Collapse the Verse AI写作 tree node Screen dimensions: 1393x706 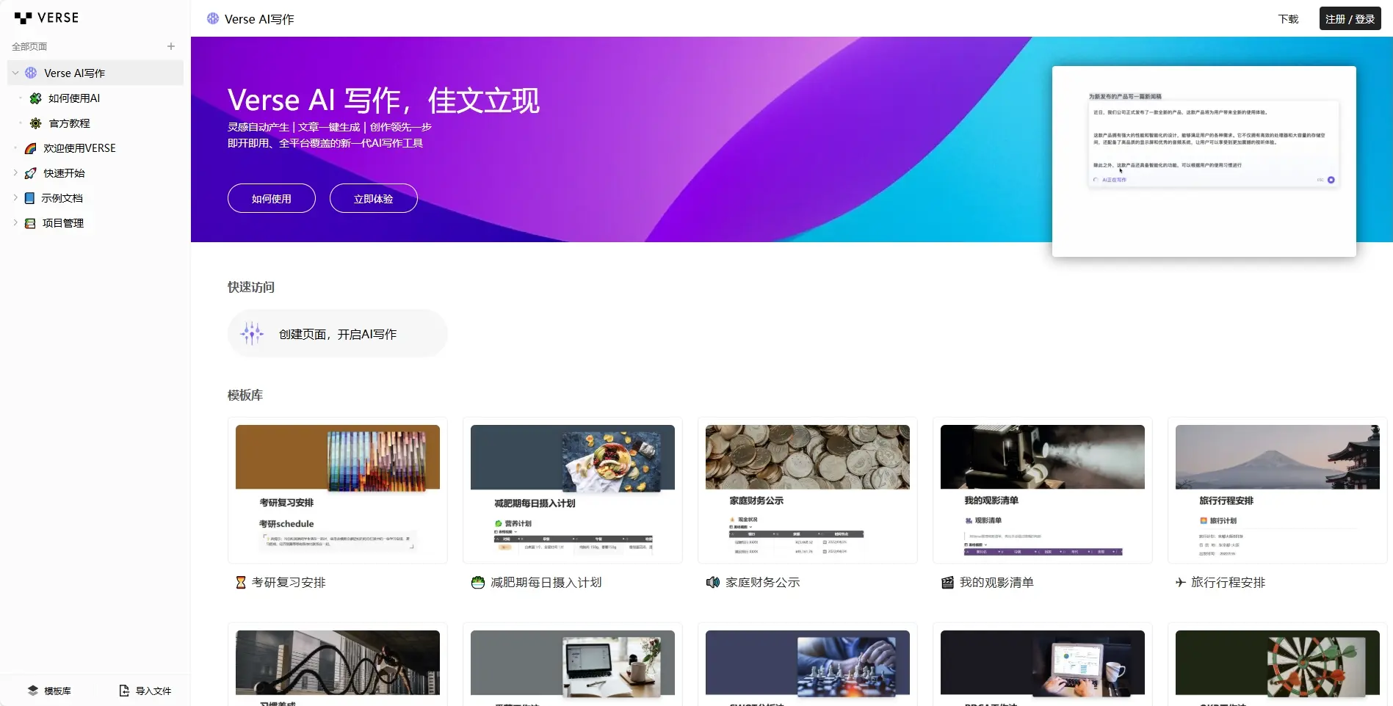coord(15,73)
